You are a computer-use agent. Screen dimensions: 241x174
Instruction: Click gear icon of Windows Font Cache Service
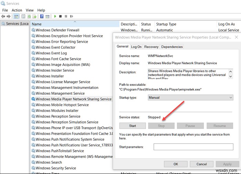point(33,59)
